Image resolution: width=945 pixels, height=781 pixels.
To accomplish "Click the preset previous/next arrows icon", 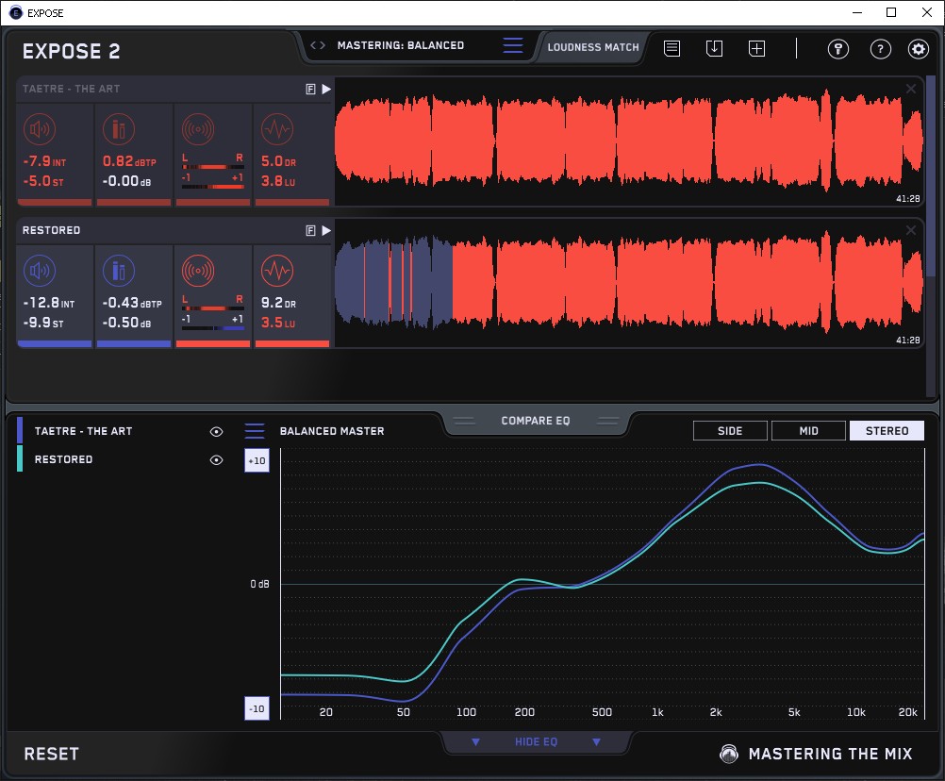I will [x=318, y=45].
